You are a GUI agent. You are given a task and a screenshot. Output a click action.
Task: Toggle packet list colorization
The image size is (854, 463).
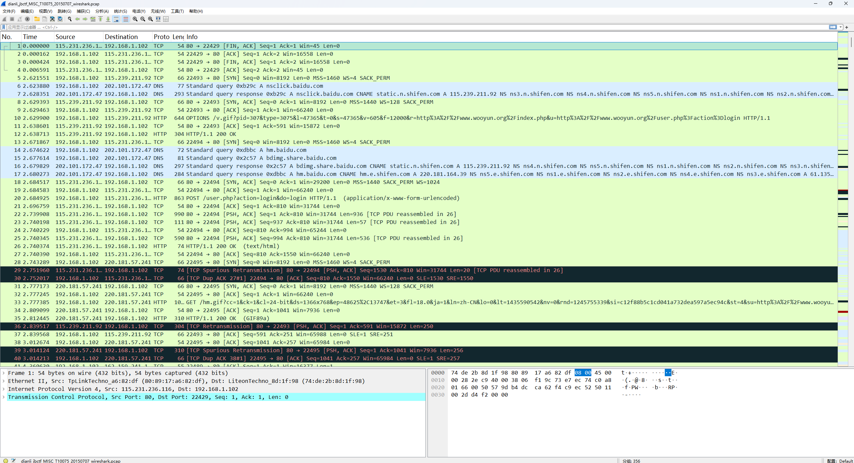(x=125, y=19)
